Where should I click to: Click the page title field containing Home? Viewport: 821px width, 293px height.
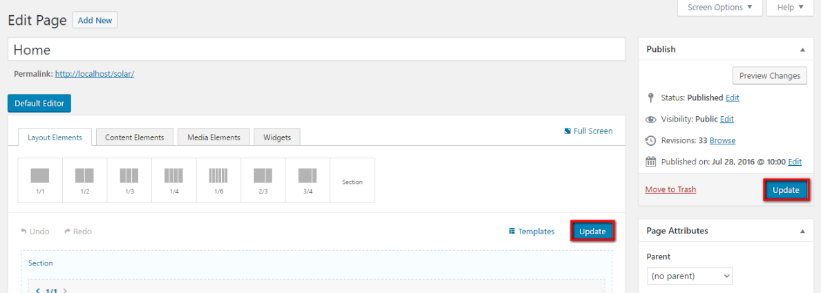tap(317, 50)
